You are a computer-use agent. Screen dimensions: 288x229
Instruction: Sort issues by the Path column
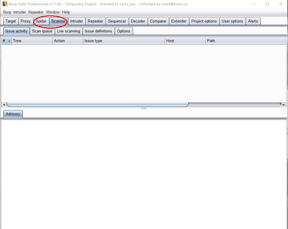(x=246, y=41)
